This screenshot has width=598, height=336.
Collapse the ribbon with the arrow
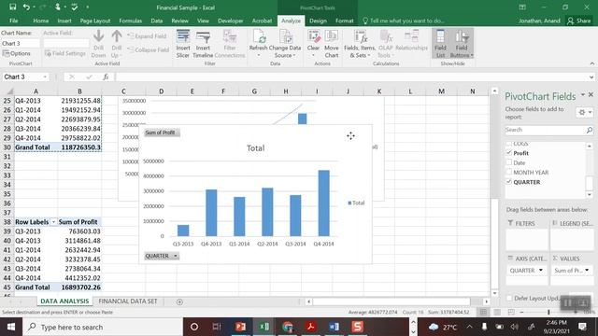591,63
